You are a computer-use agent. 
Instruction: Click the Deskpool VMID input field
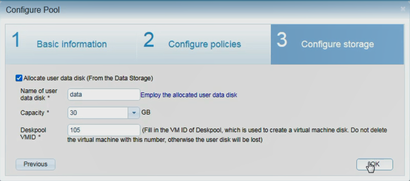[x=104, y=130]
